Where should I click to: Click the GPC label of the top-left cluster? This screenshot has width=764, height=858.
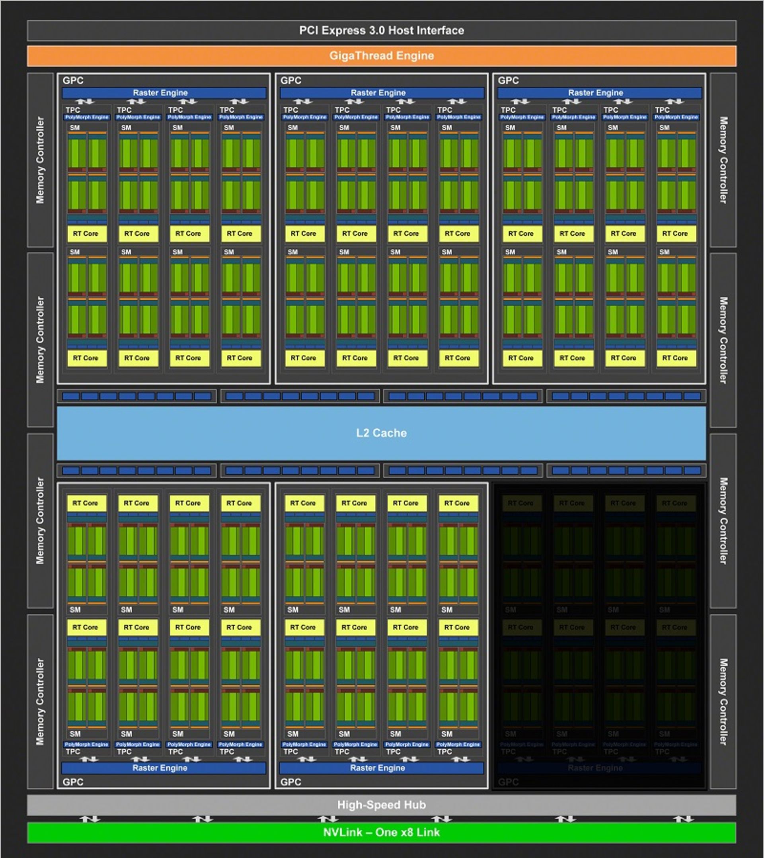[x=73, y=81]
